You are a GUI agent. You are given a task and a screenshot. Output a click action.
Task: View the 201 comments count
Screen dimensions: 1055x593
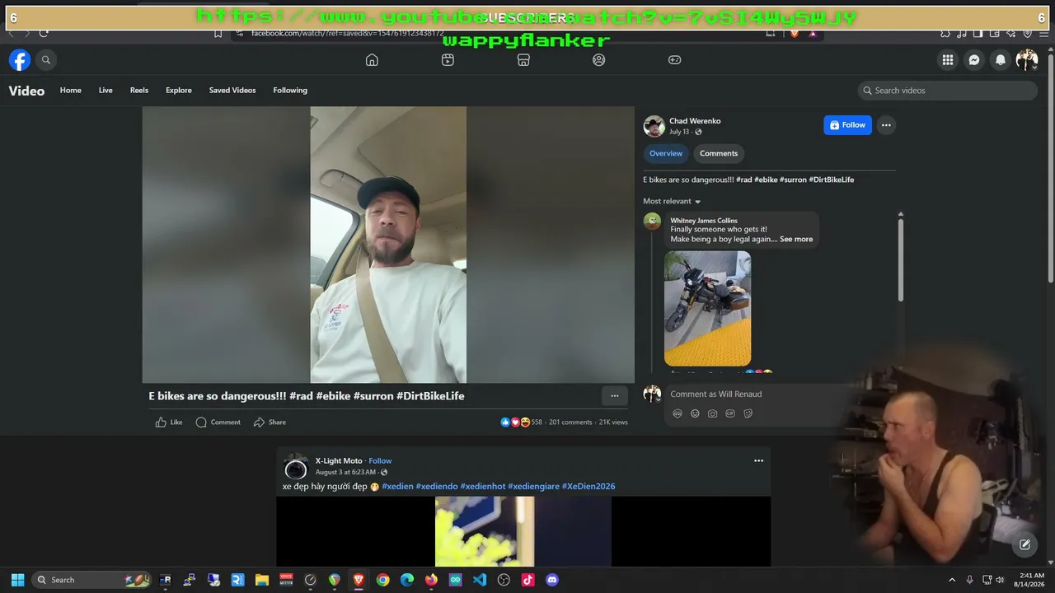click(570, 423)
